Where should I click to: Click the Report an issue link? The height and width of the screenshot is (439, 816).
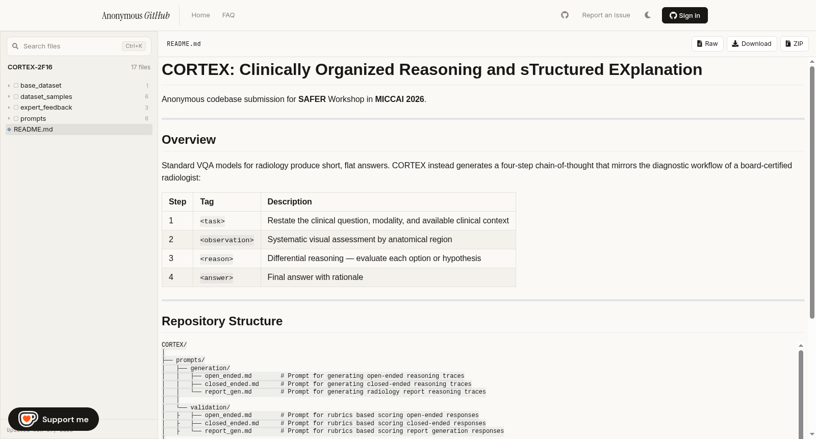tap(606, 15)
